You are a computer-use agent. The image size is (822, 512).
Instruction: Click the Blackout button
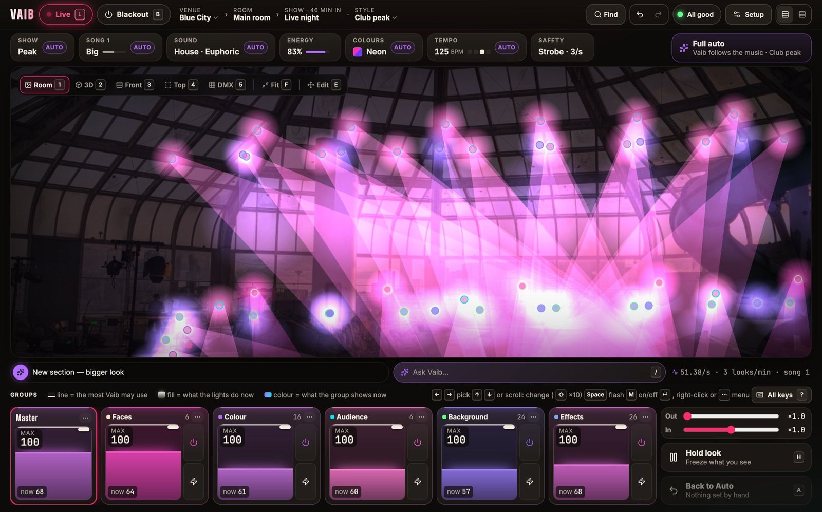pyautogui.click(x=134, y=14)
